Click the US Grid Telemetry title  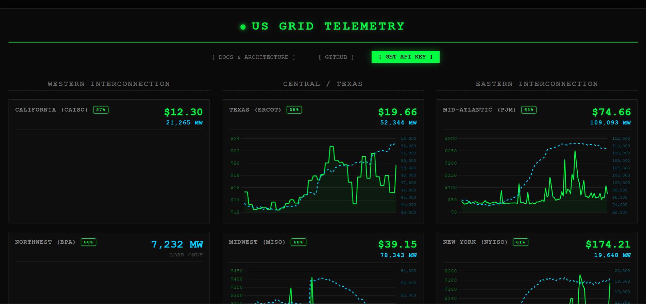click(x=328, y=26)
